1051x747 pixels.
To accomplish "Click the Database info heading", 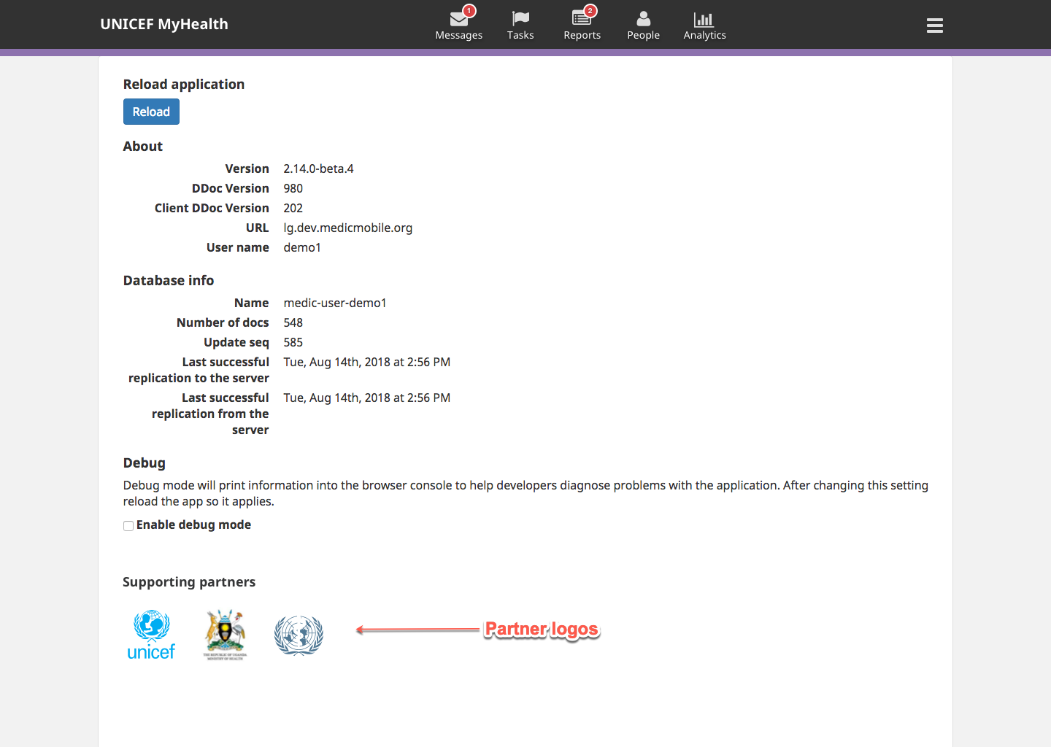I will 169,281.
